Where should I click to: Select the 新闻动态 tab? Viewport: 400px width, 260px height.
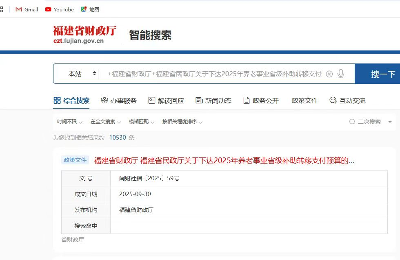(213, 101)
